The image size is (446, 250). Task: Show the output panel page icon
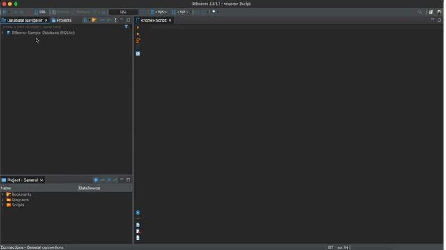click(138, 226)
